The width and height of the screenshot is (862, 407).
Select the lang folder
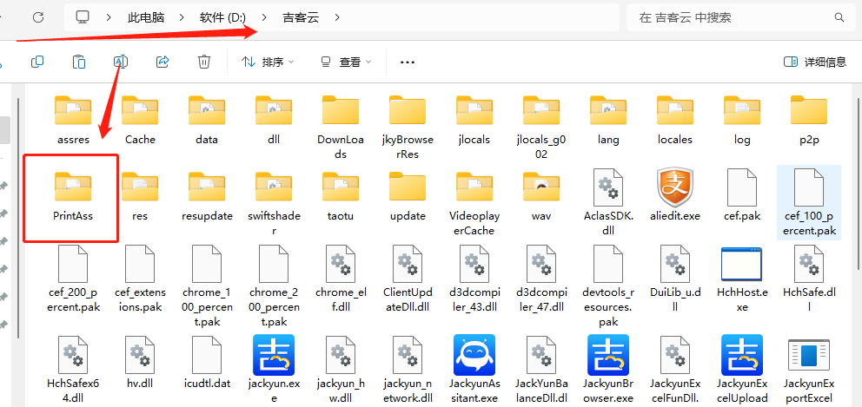pos(608,120)
